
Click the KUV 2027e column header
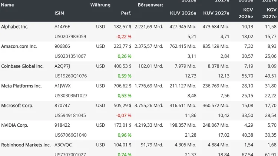click(x=216, y=13)
